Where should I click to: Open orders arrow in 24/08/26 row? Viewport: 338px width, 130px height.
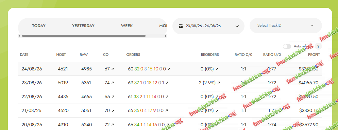tap(169, 69)
